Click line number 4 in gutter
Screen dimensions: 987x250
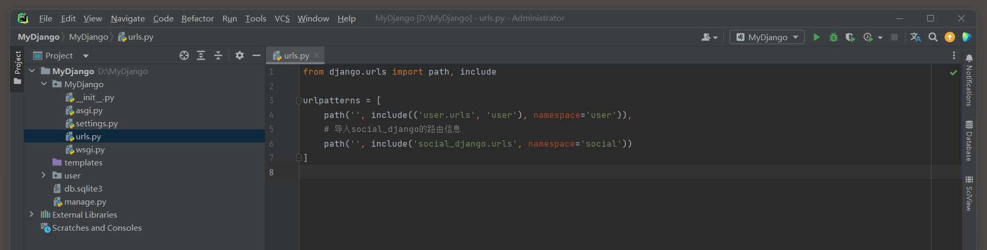271,115
